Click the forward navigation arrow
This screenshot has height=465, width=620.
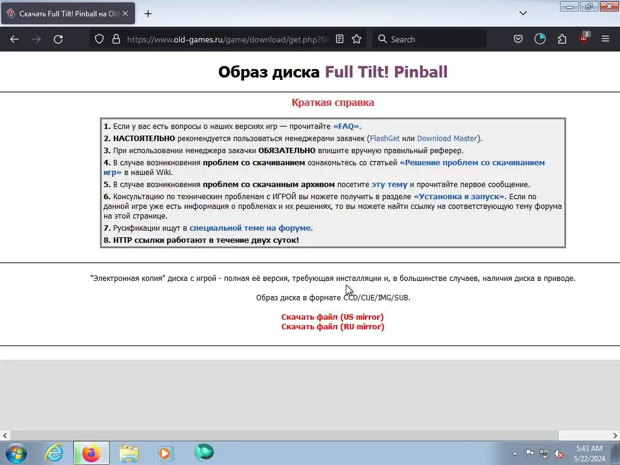[x=36, y=39]
